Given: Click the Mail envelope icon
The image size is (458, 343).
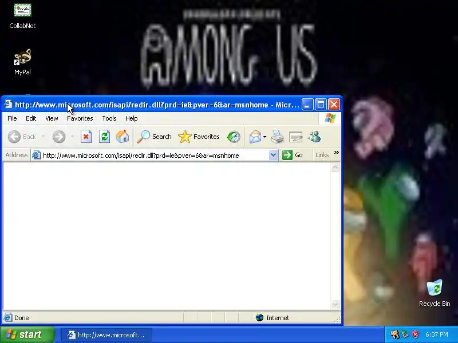Looking at the screenshot, I should tap(255, 137).
